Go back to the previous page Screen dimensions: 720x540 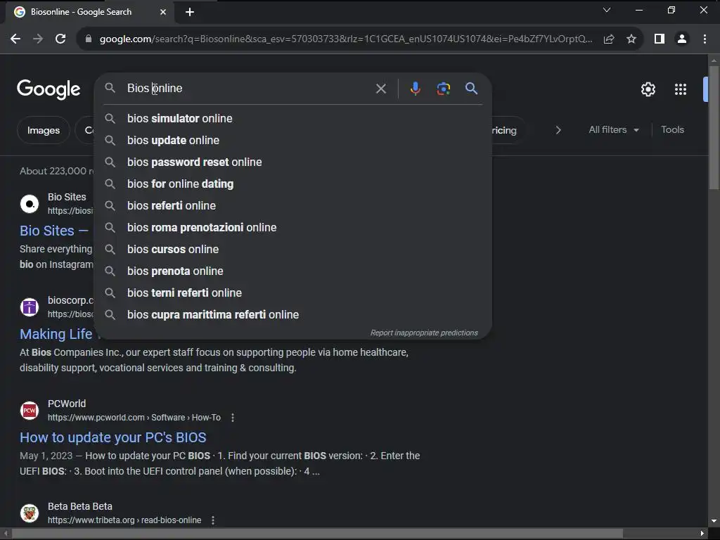(15, 39)
